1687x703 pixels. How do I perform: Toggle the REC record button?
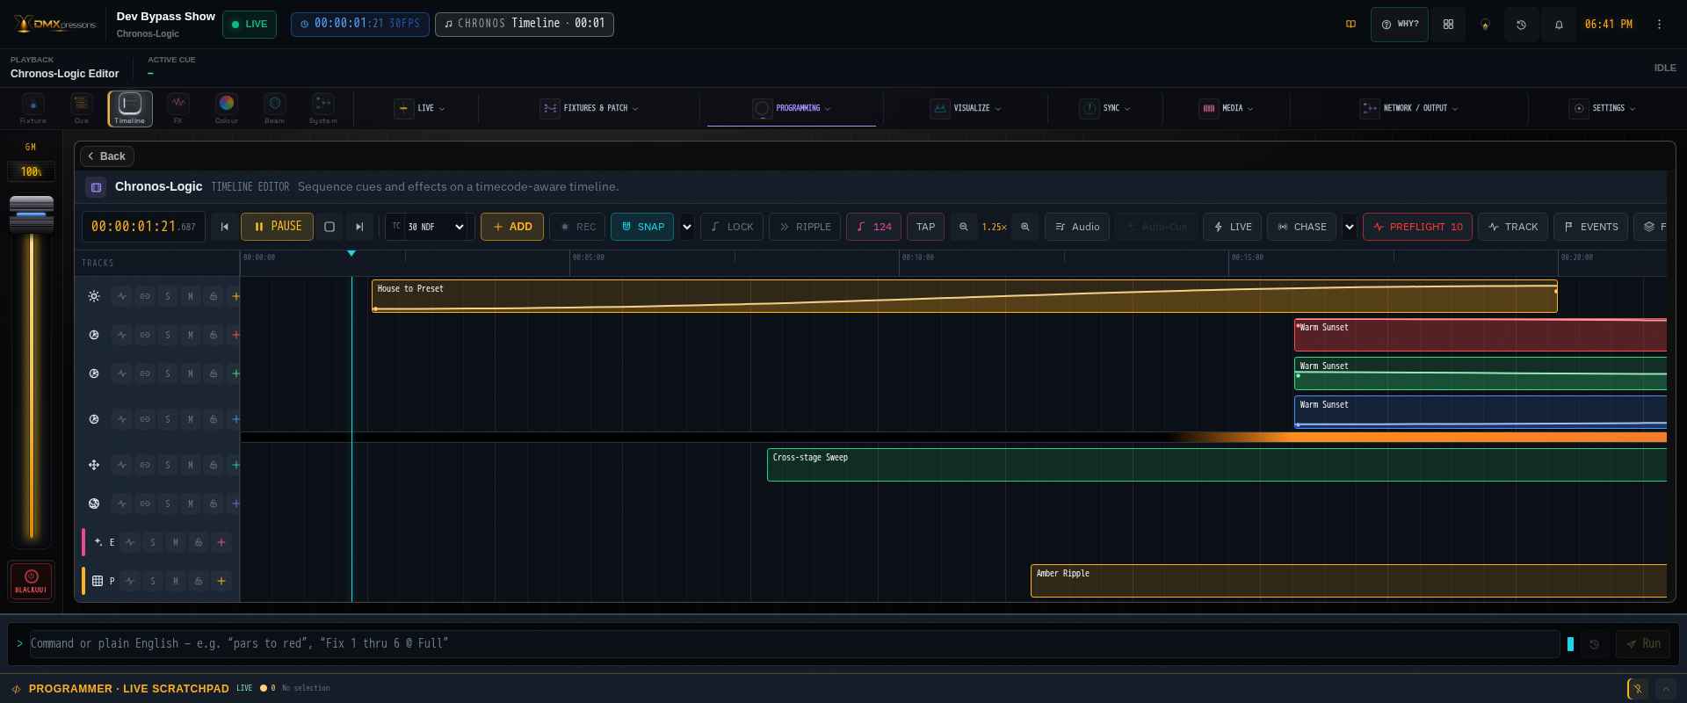click(577, 227)
